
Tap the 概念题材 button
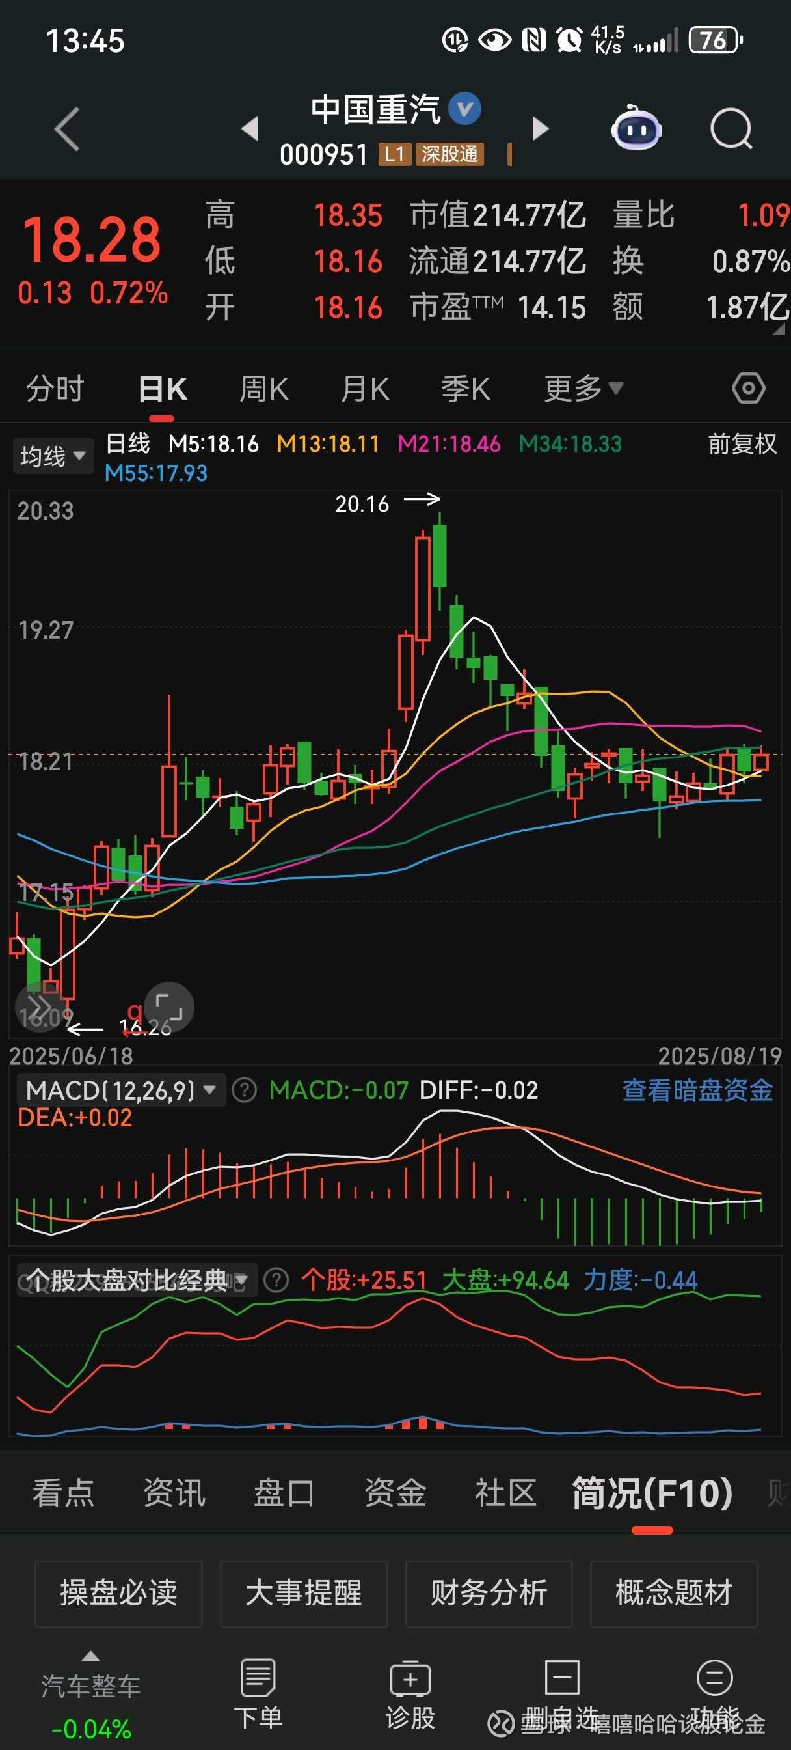click(673, 1594)
